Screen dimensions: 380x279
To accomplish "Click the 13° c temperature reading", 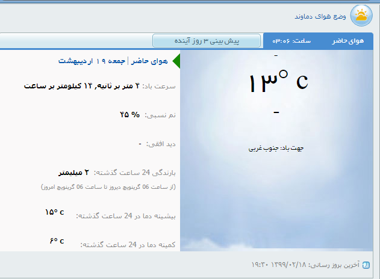I will (278, 81).
